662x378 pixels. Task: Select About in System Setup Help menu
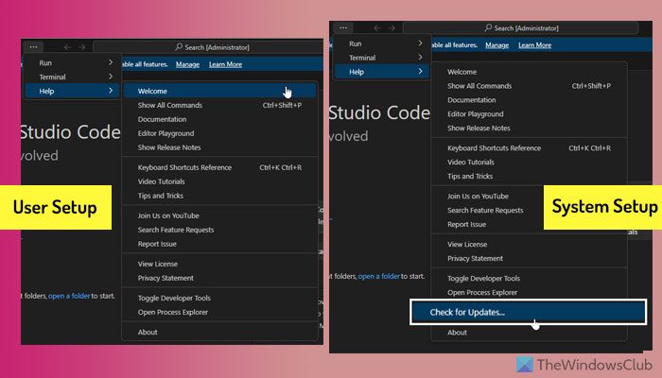click(x=529, y=333)
